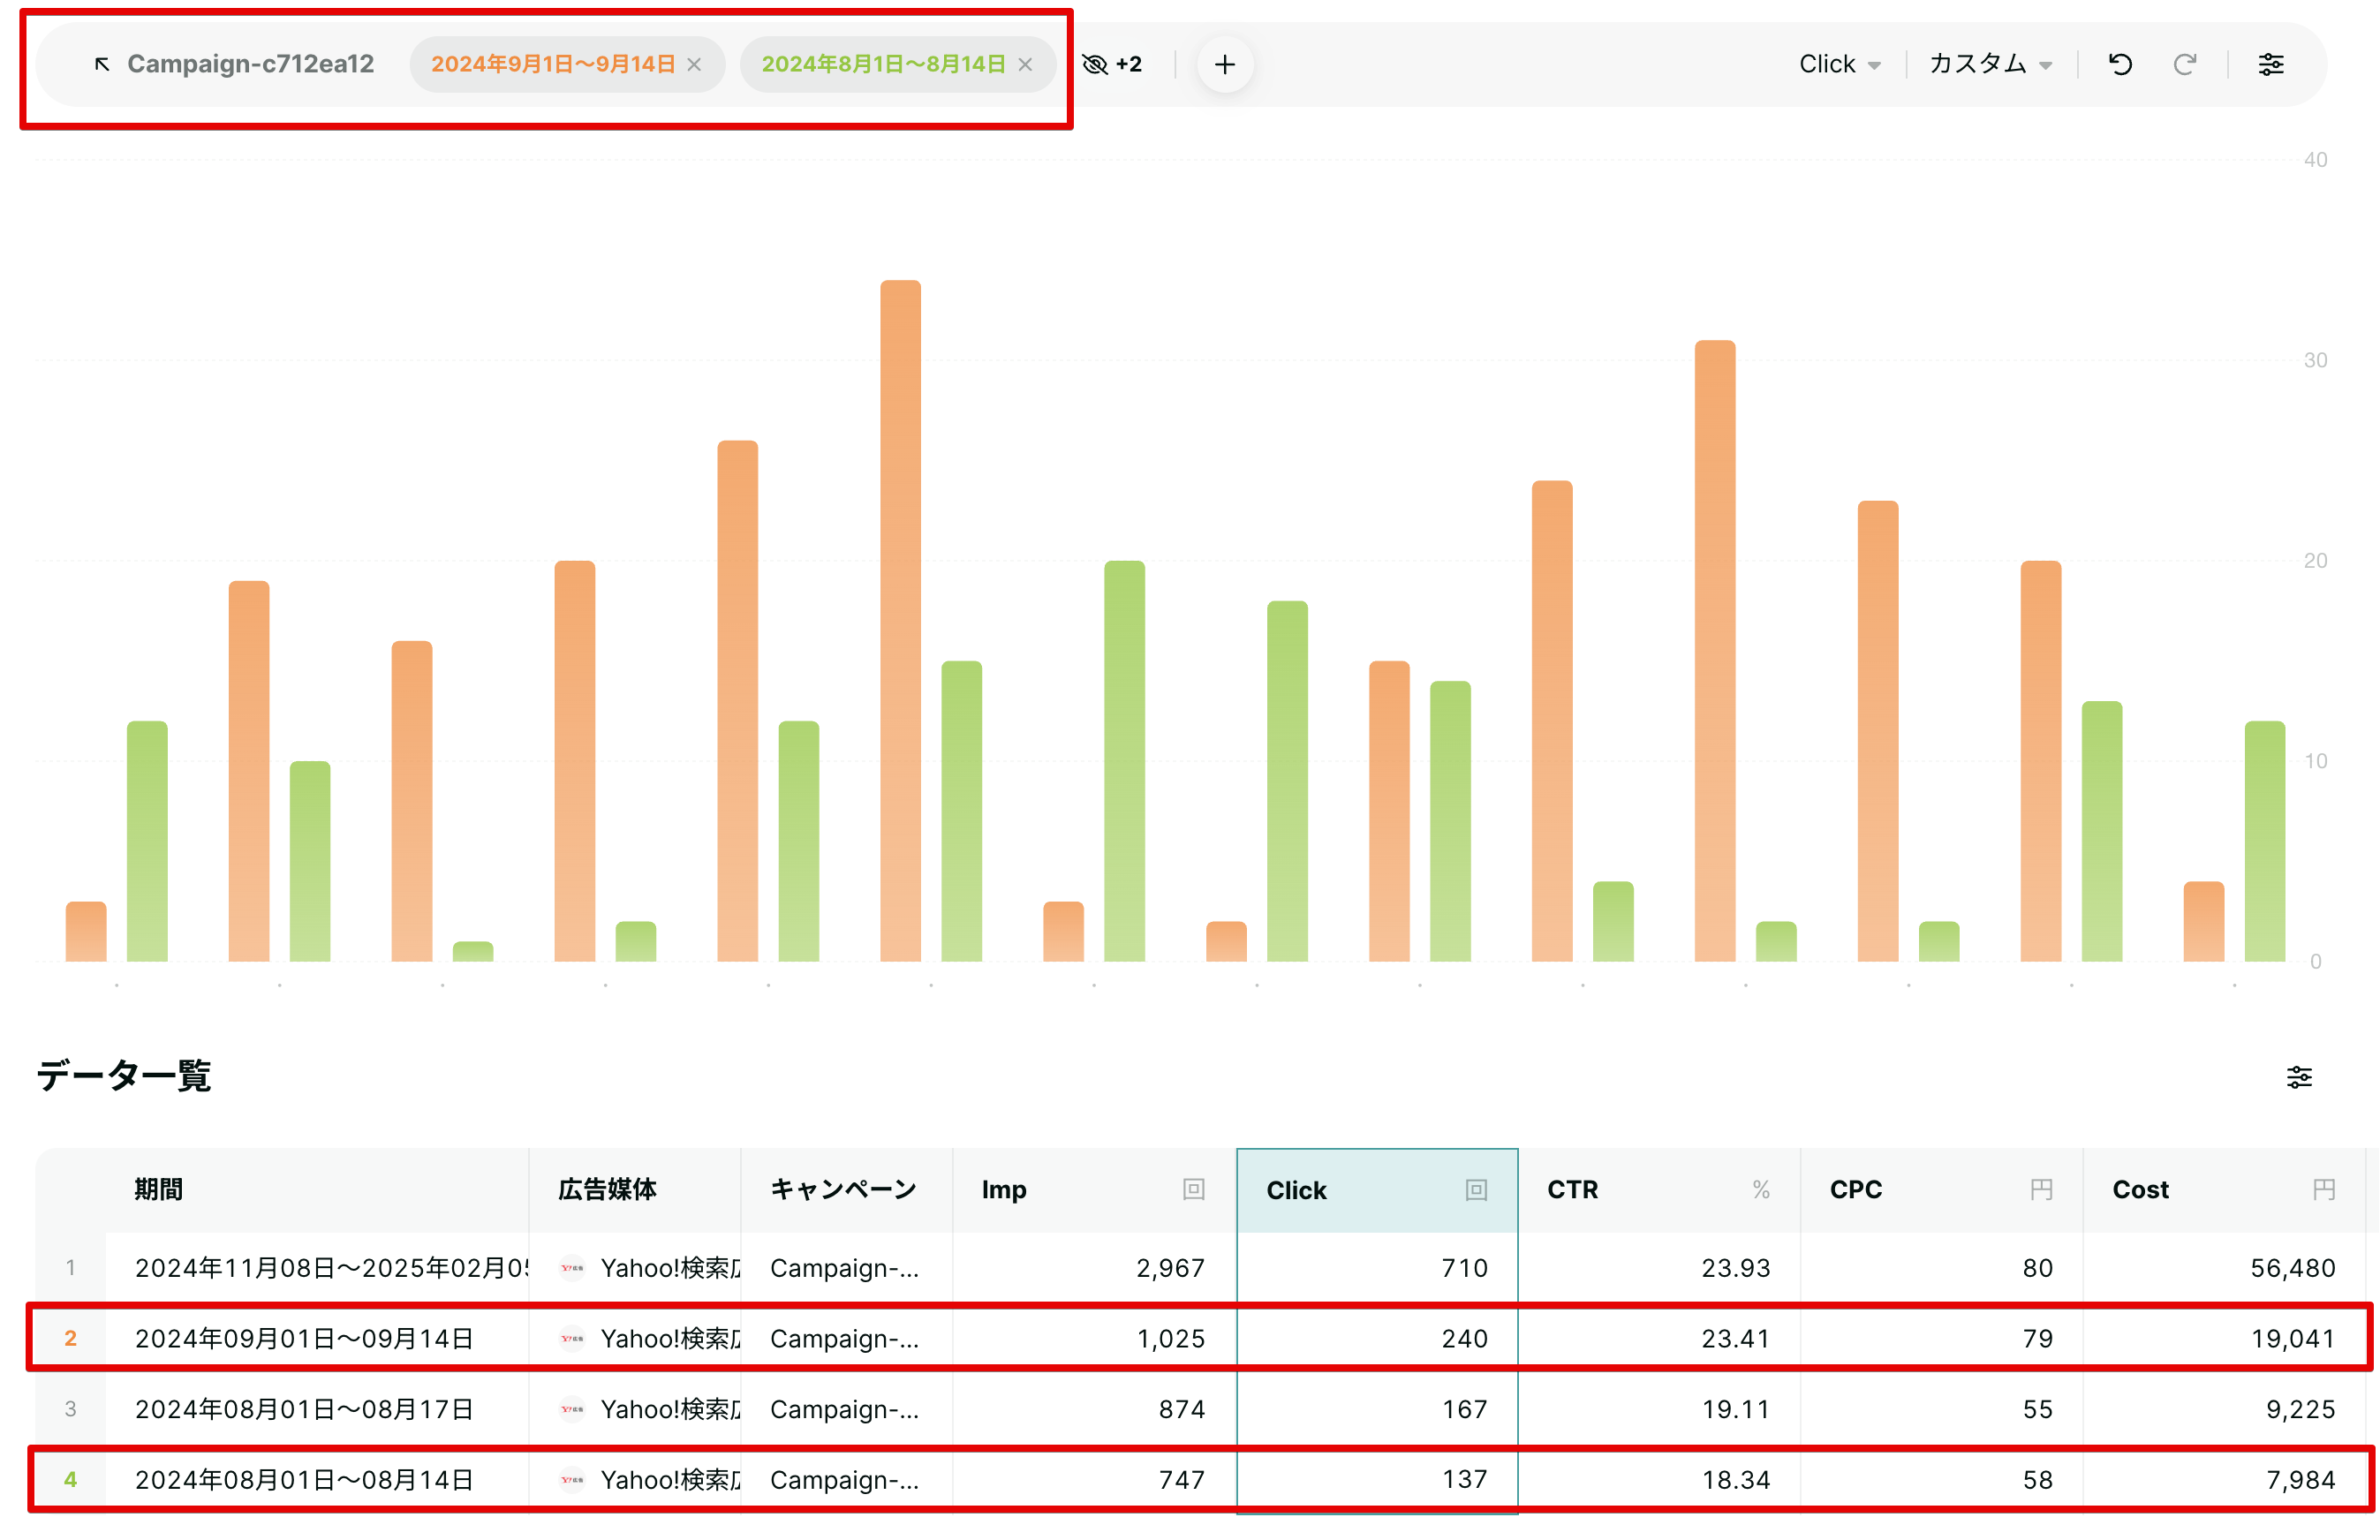Click the Yahoo icon in row 1
2380x1540 pixels.
(572, 1268)
